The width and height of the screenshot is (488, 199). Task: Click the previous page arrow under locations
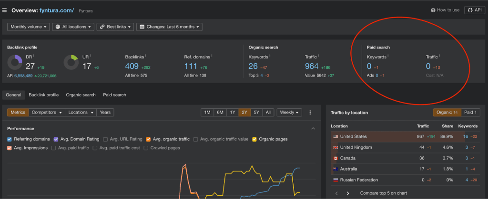tap(337, 193)
